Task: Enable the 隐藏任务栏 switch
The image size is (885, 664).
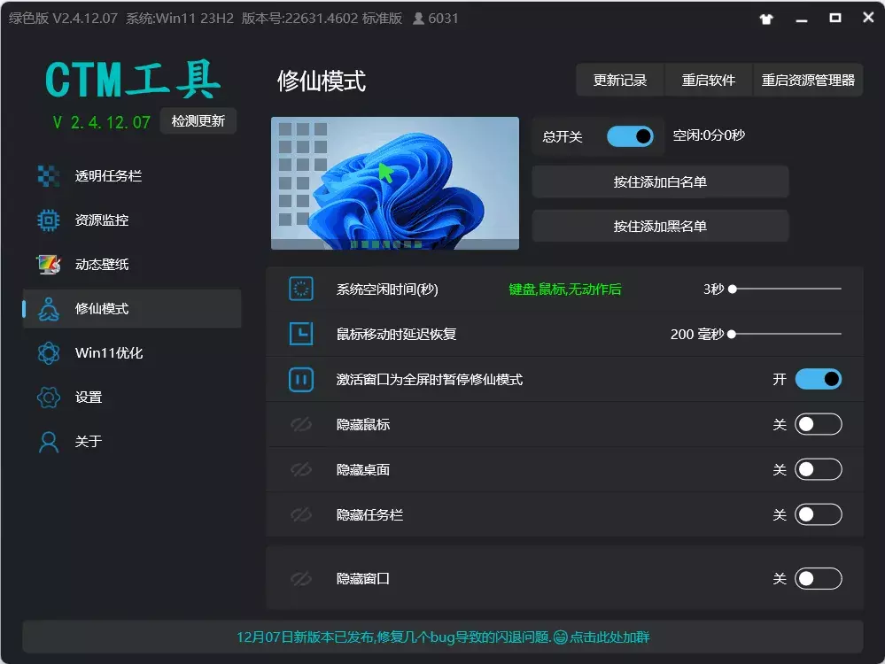Action: (x=818, y=514)
